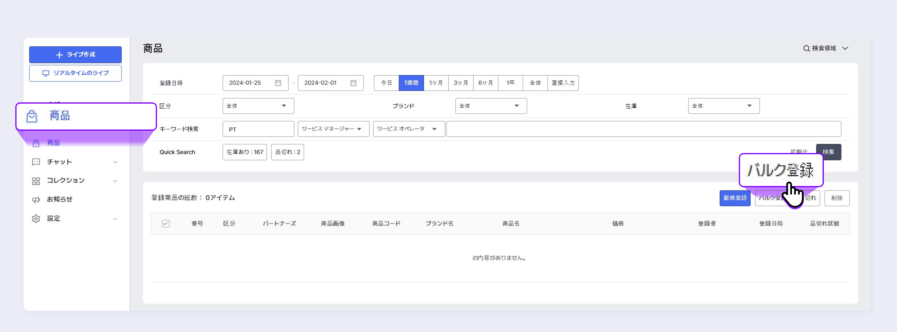Click the end date calendar icon
The height and width of the screenshot is (332, 897).
click(x=353, y=83)
